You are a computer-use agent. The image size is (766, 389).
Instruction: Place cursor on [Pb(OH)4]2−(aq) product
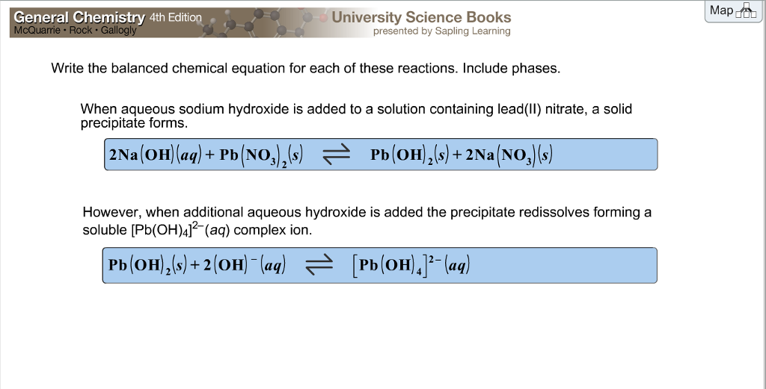411,266
